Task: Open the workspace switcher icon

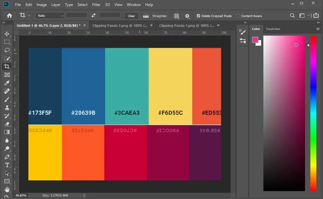Action: (302, 15)
